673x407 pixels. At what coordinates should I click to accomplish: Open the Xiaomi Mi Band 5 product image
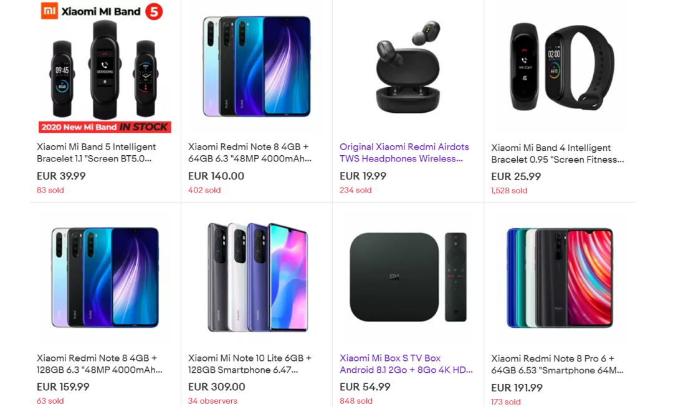pyautogui.click(x=105, y=67)
